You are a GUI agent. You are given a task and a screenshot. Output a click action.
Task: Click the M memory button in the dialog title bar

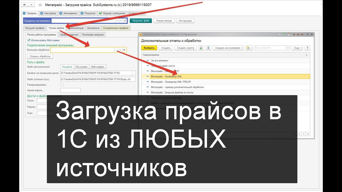pos(294,34)
